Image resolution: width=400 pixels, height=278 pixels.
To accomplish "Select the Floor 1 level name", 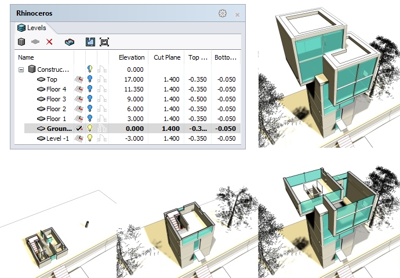I will tap(56, 119).
